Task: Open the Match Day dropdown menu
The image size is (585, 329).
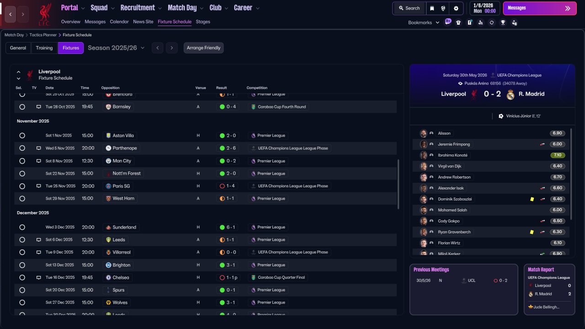Action: pyautogui.click(x=185, y=8)
